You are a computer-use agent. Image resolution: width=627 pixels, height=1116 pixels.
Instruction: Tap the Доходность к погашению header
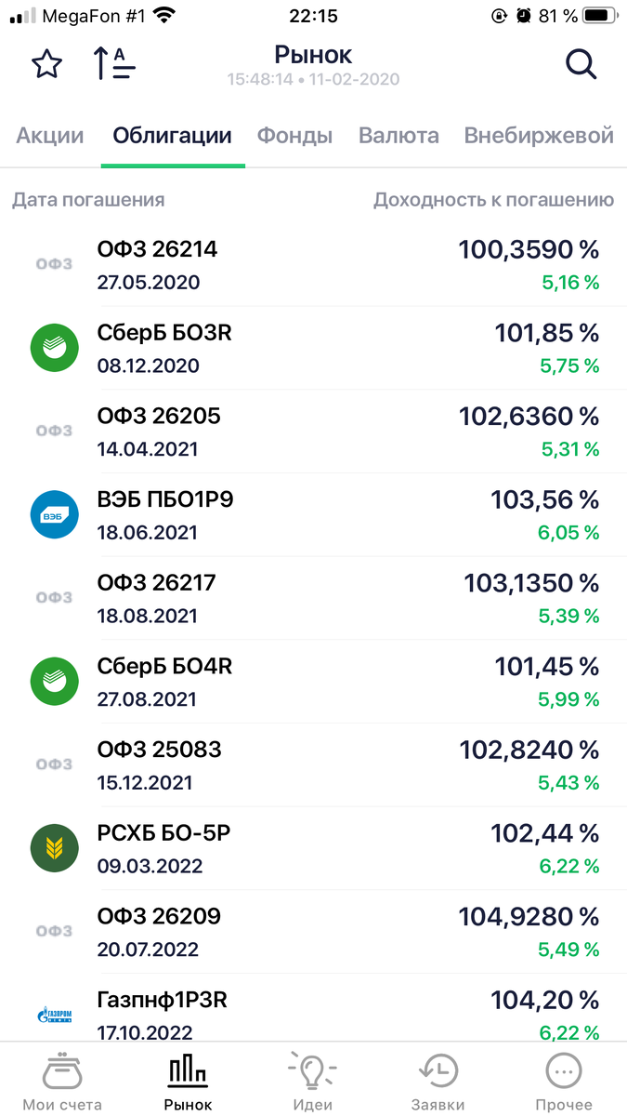pos(493,200)
